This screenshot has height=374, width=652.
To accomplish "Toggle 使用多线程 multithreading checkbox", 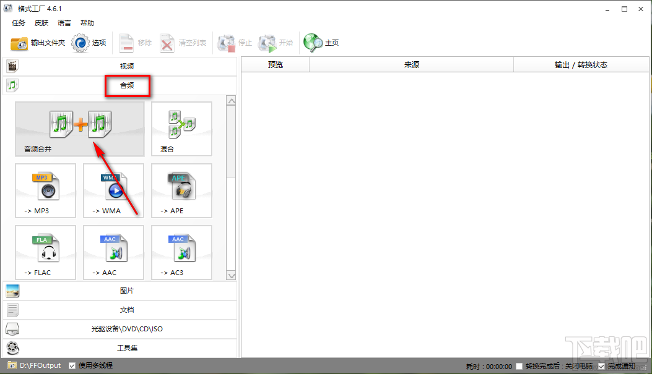I will 72,366.
